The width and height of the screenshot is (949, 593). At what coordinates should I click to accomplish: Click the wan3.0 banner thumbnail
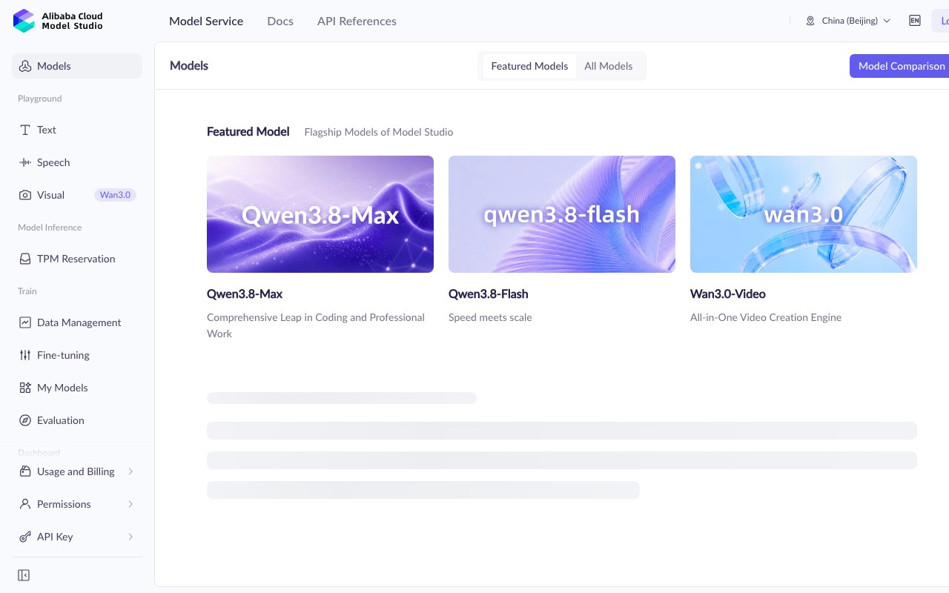804,214
